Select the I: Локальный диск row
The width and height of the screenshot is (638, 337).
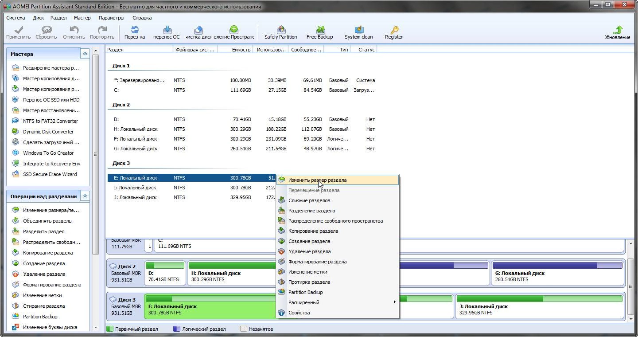[x=191, y=188]
